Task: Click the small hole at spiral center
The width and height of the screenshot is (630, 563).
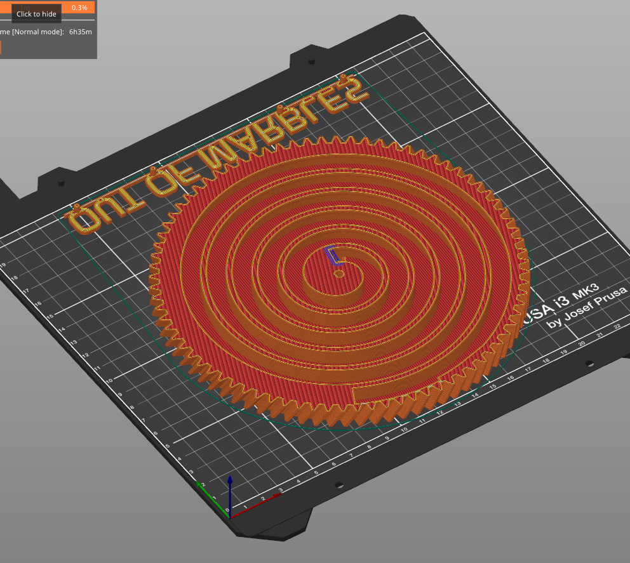Action: (339, 274)
